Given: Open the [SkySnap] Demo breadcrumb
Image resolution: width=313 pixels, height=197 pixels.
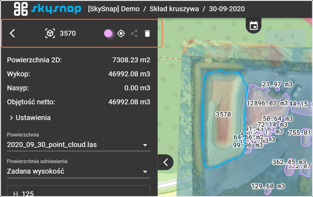Looking at the screenshot, I should coord(114,9).
